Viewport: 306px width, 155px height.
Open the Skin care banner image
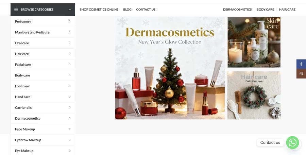254,42
